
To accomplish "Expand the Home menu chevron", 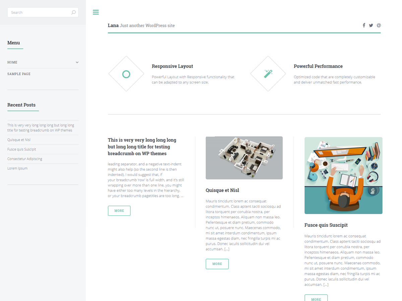I will point(77,63).
